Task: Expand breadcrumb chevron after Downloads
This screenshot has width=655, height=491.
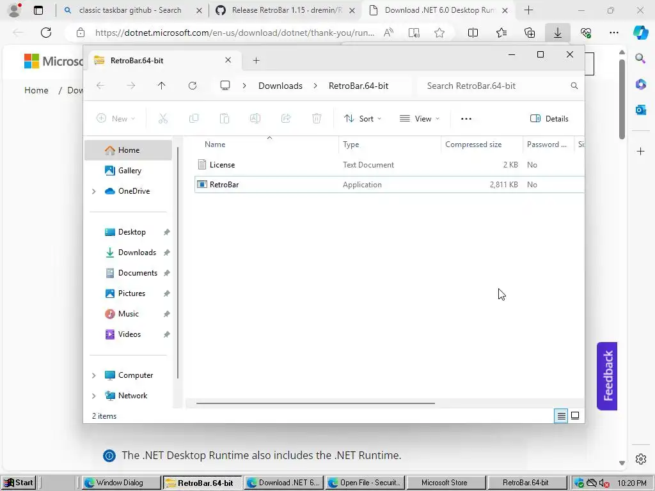Action: point(315,86)
